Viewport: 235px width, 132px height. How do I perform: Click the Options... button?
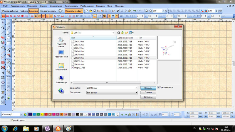tap(148, 97)
